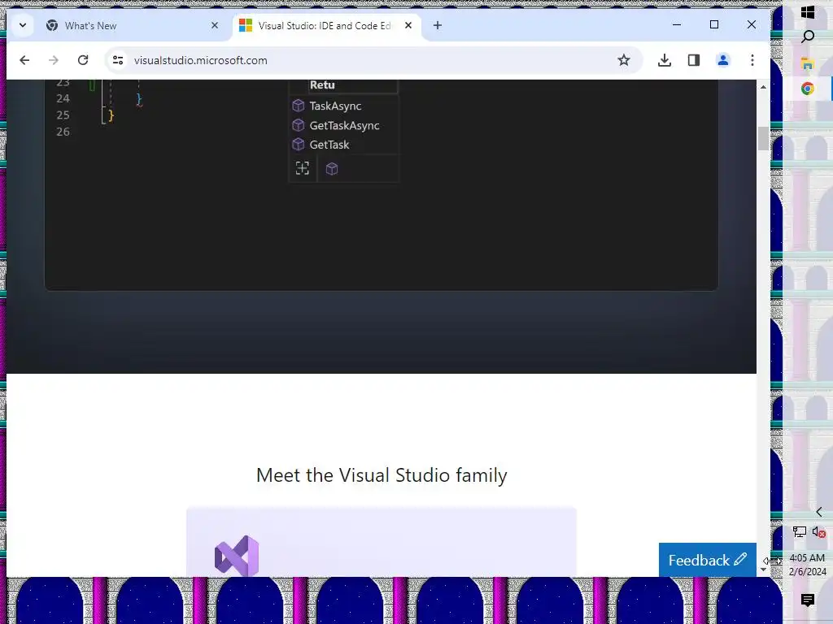Open a new tab with plus button
The width and height of the screenshot is (833, 624).
(437, 25)
